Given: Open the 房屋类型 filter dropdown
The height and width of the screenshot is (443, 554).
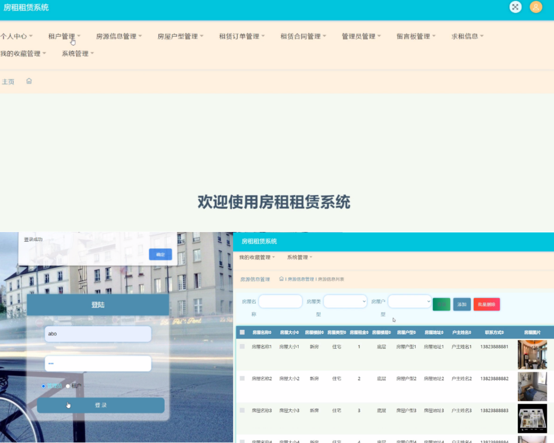Looking at the screenshot, I should click(x=345, y=301).
